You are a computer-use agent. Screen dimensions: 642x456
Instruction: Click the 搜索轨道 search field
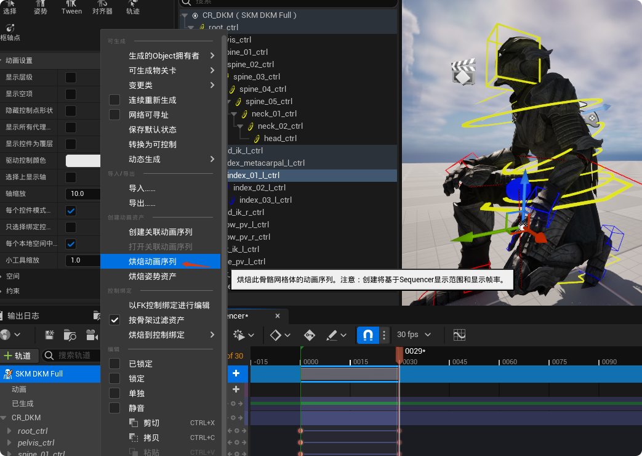[71, 356]
